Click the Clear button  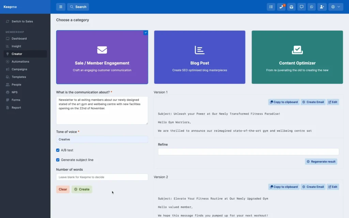click(x=63, y=189)
